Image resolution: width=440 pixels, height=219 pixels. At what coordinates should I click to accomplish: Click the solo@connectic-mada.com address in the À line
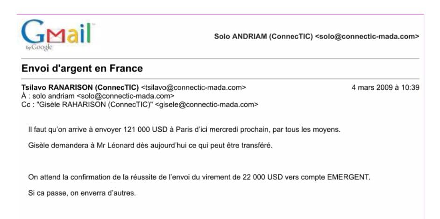126,96
